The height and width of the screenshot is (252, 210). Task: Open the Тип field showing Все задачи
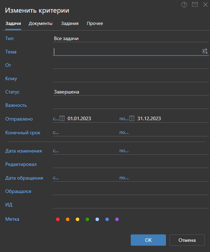pyautogui.click(x=131, y=39)
